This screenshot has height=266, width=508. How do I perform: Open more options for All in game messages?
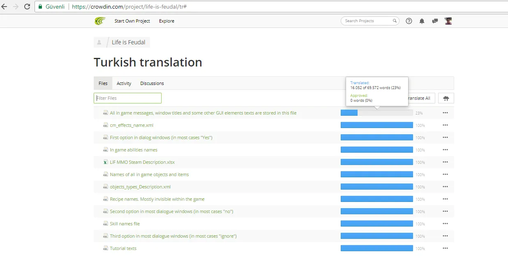click(445, 113)
